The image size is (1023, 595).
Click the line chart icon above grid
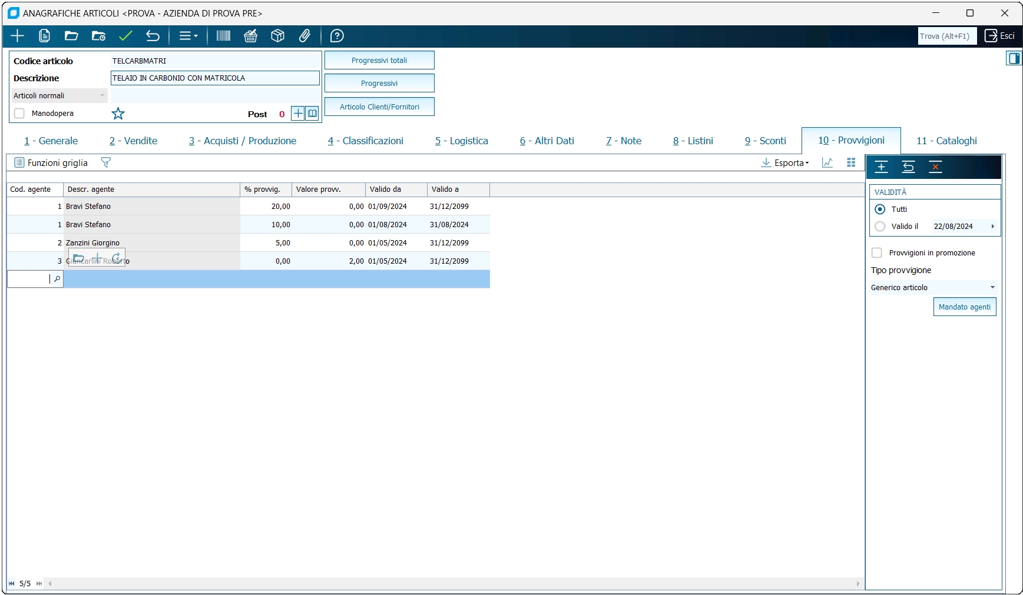click(827, 162)
